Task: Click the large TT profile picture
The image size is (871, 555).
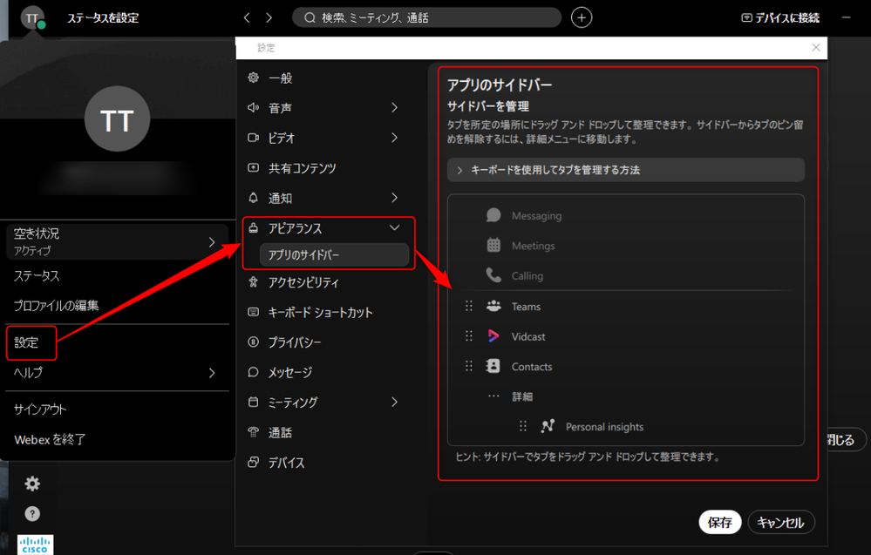Action: click(x=117, y=118)
